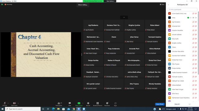Open the Apps button
Screen dimensions: 199x111
pyautogui.click(x=115, y=104)
